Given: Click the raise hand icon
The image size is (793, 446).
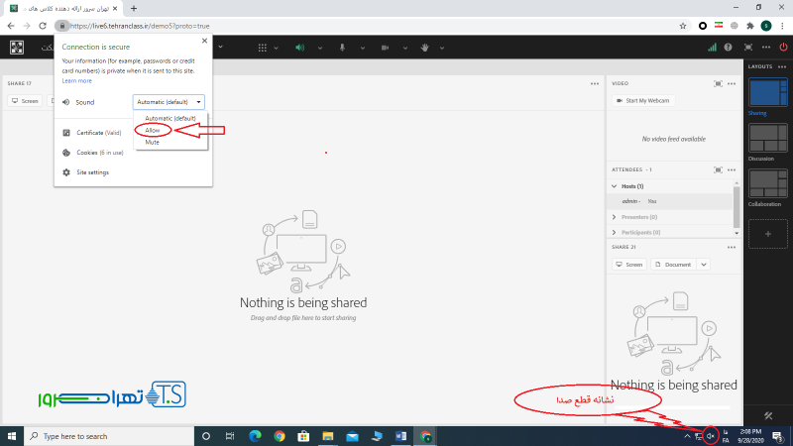Looking at the screenshot, I should [x=425, y=47].
